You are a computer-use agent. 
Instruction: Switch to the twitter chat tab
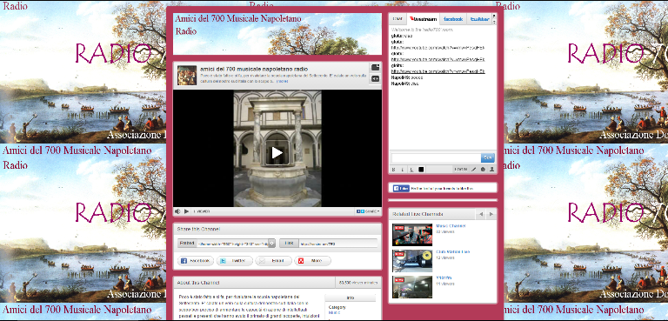(x=479, y=19)
